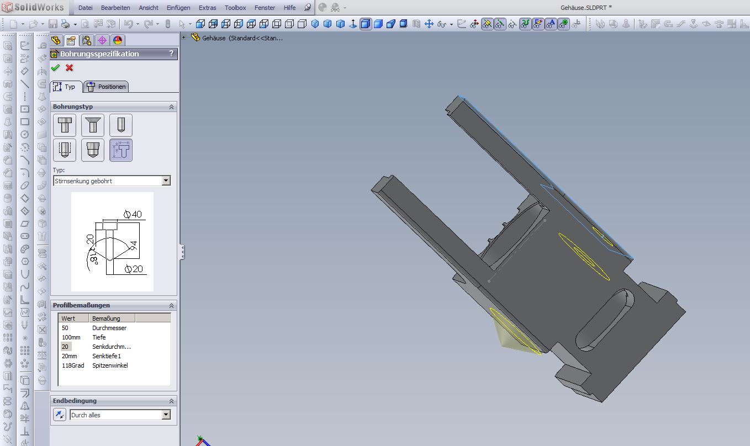
Task: Confirm hole specification with green checkmark
Action: click(x=55, y=68)
